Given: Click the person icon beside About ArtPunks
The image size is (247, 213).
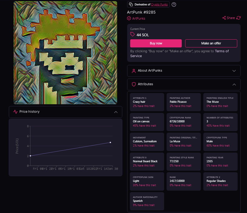Looking at the screenshot, I should click(x=134, y=71).
